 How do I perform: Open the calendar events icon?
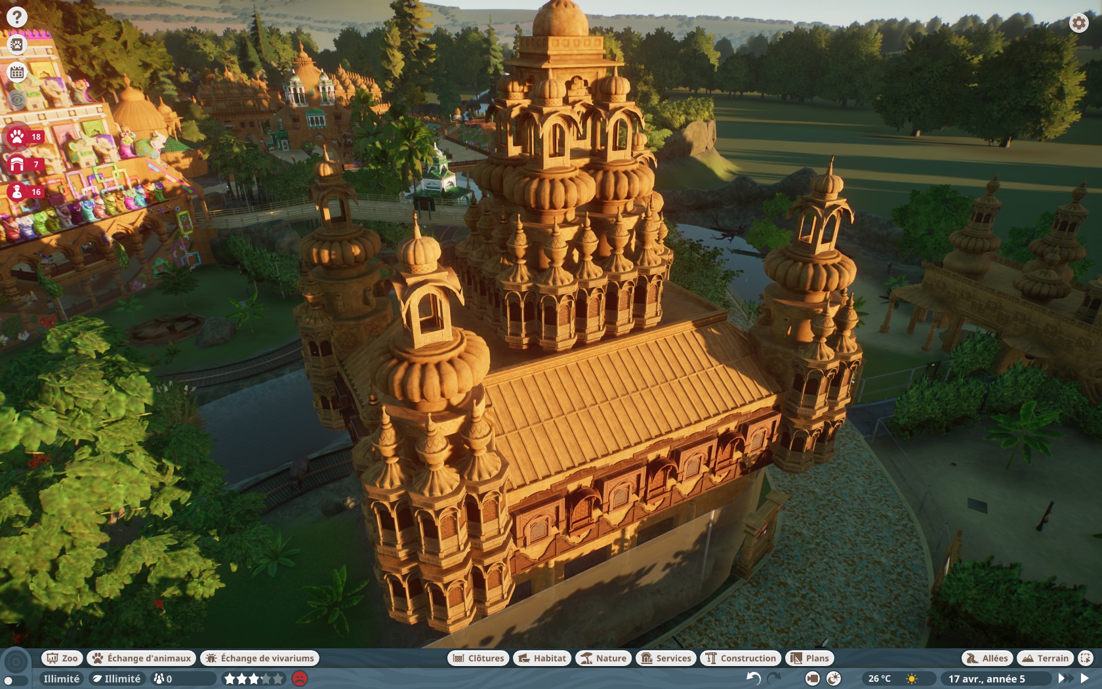(17, 72)
